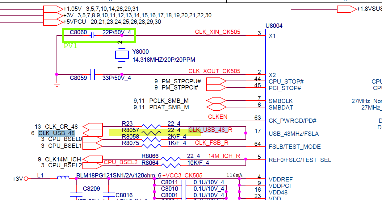Select pin number 63 on U8004
The image size is (382, 200).
tap(258, 117)
